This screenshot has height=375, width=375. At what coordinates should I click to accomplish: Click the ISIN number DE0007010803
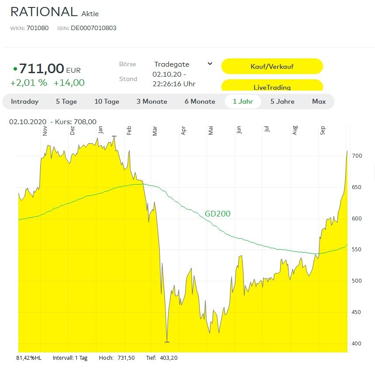click(93, 28)
